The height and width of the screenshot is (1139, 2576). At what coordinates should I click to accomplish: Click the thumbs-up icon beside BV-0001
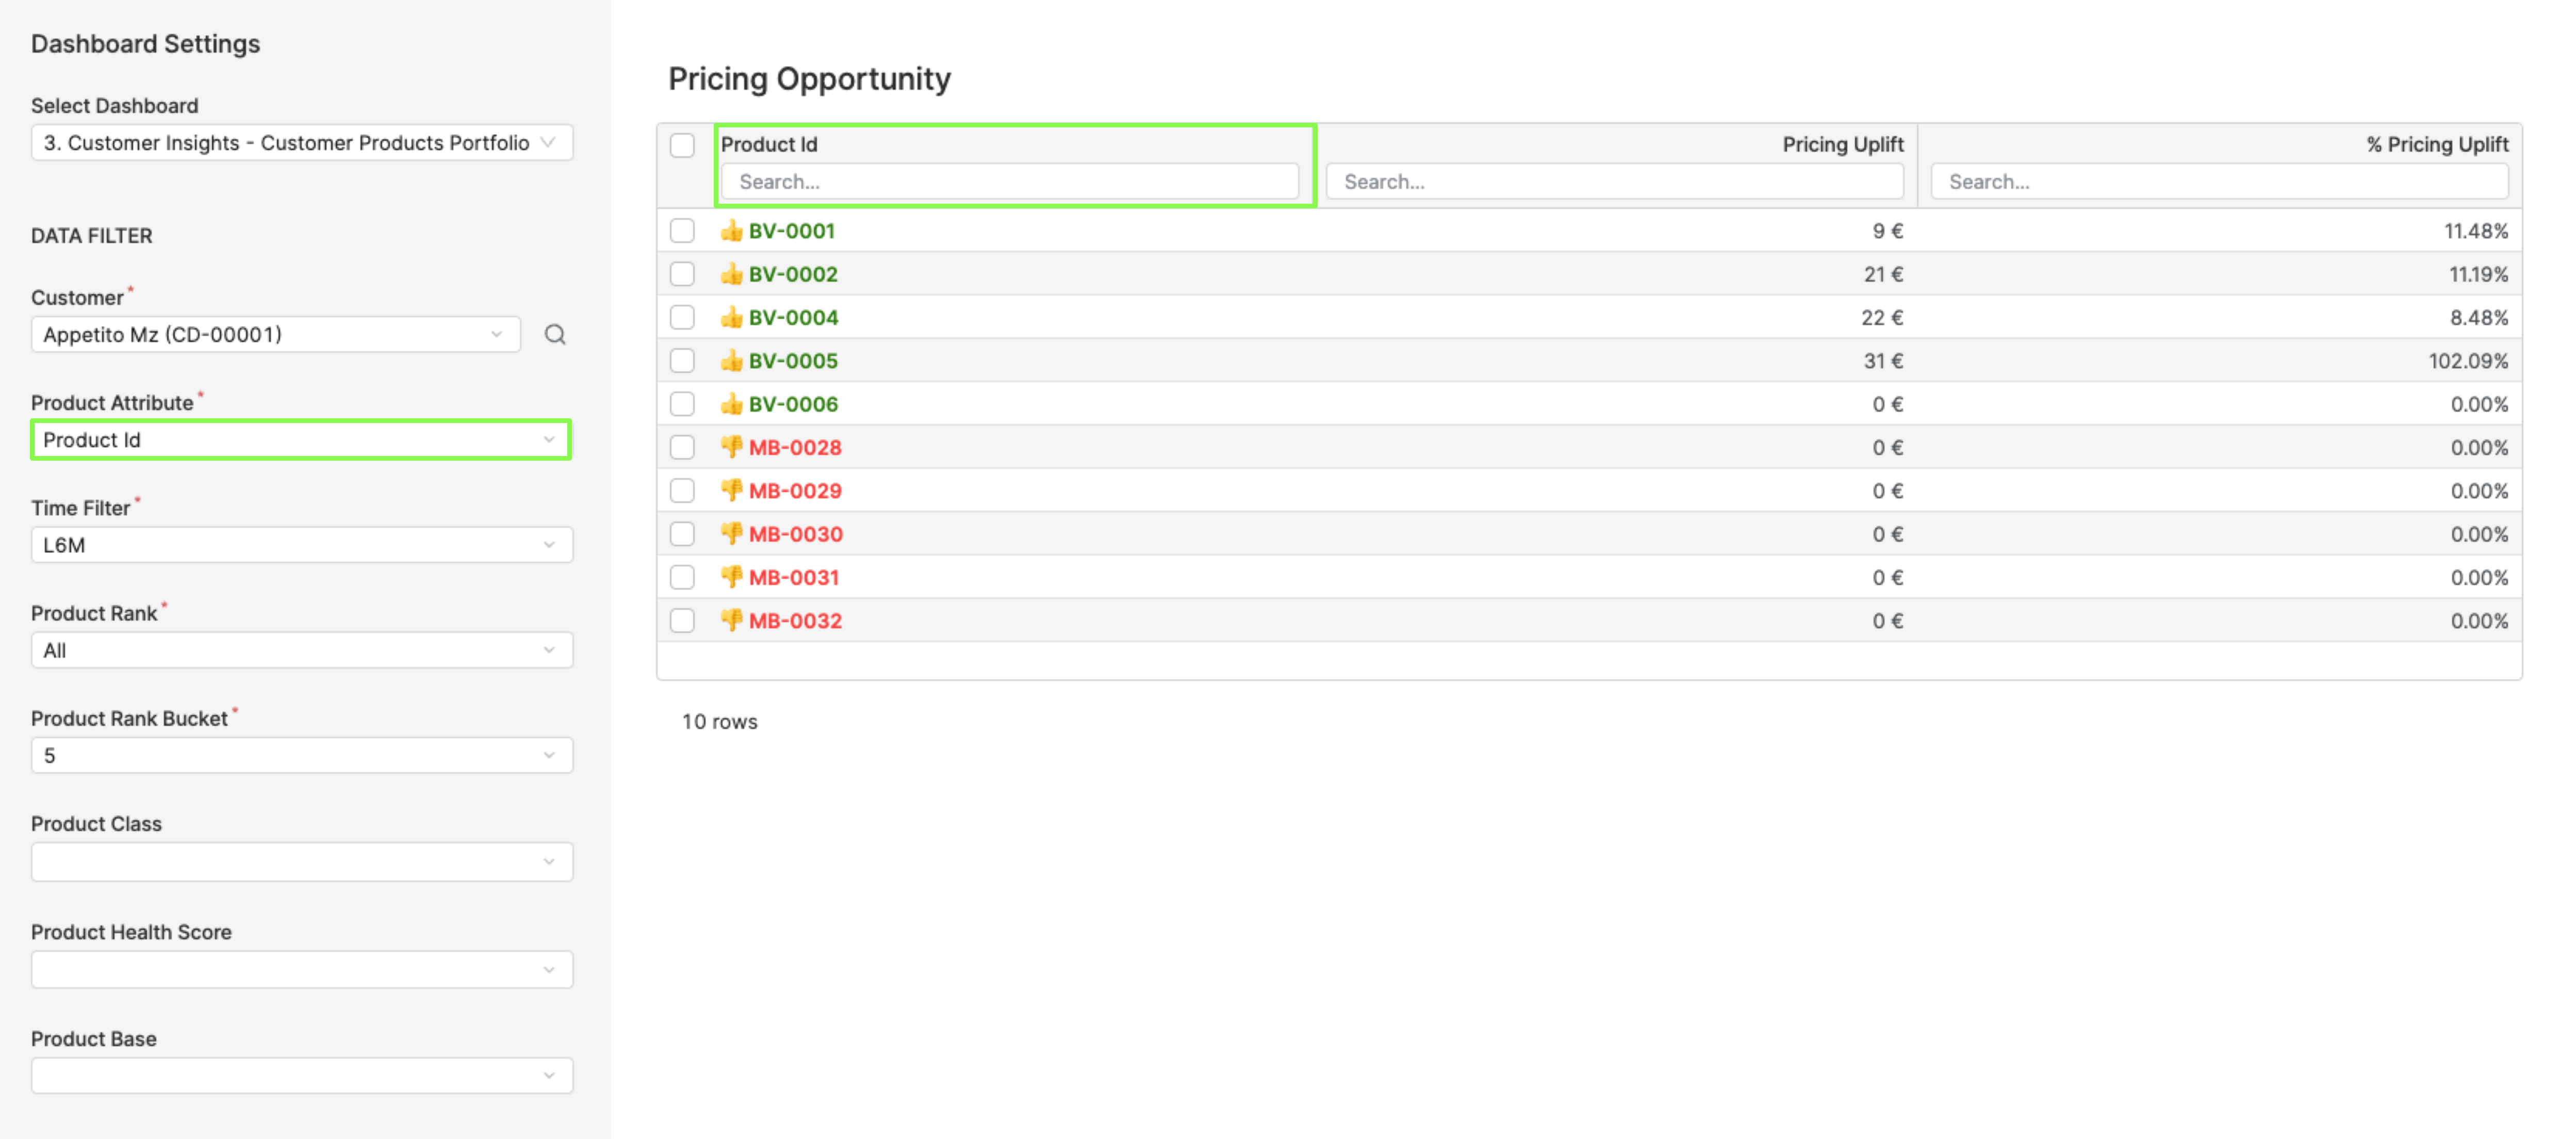coord(730,230)
